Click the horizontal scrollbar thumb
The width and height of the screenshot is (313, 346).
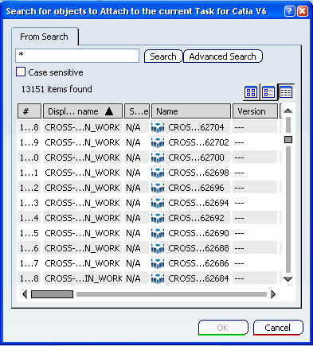[52, 294]
